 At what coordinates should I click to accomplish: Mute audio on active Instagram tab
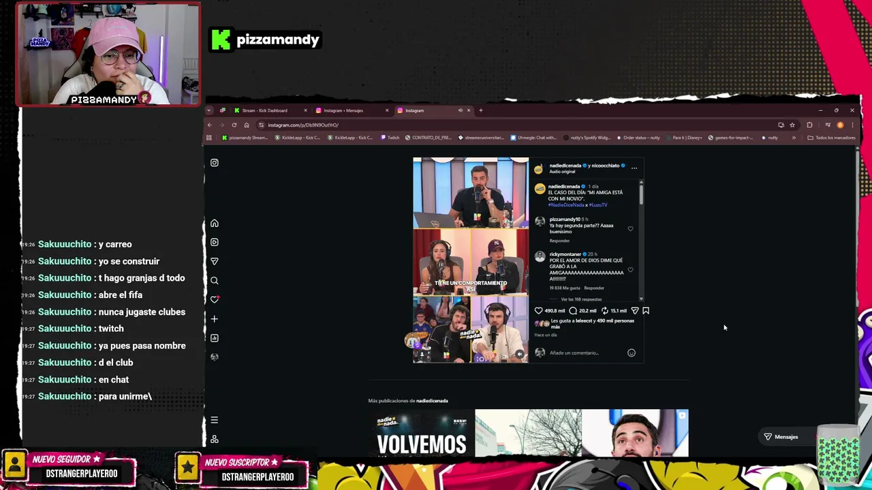pos(460,110)
